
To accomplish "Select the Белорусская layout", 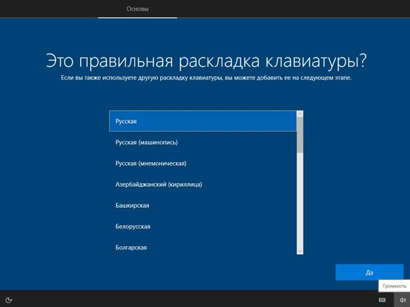I will (x=203, y=226).
